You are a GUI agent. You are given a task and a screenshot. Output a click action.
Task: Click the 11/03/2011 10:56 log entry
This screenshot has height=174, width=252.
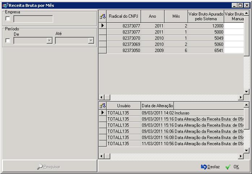tap(171, 144)
